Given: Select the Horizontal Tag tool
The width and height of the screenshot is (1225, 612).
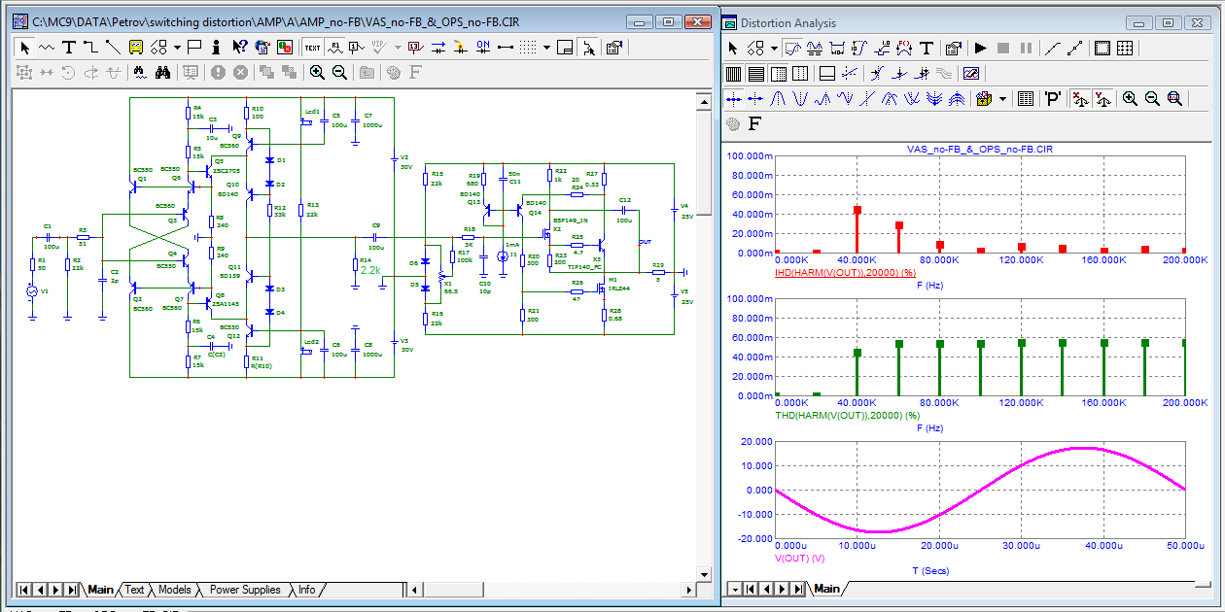Looking at the screenshot, I should pyautogui.click(x=837, y=49).
